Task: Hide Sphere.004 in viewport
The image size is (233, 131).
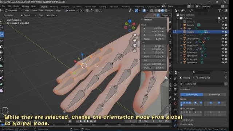Action: [x=222, y=63]
